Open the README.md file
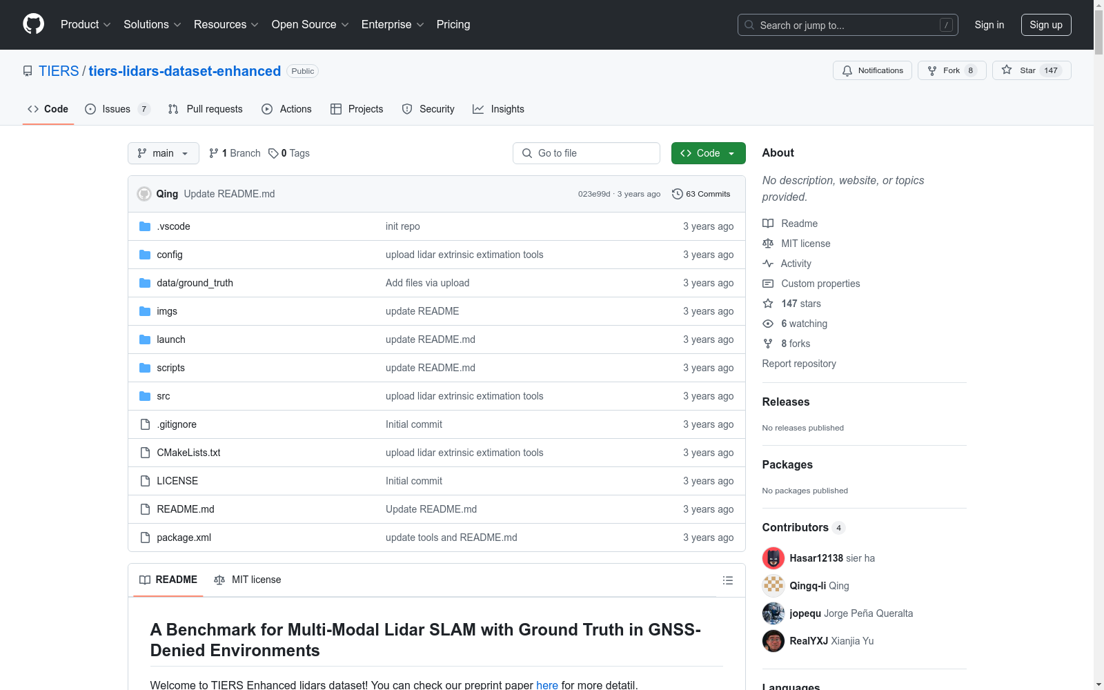Image resolution: width=1104 pixels, height=690 pixels. (186, 509)
